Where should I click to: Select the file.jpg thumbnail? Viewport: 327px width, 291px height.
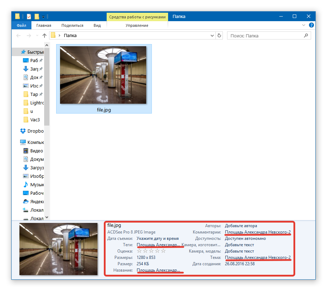pyautogui.click(x=103, y=75)
